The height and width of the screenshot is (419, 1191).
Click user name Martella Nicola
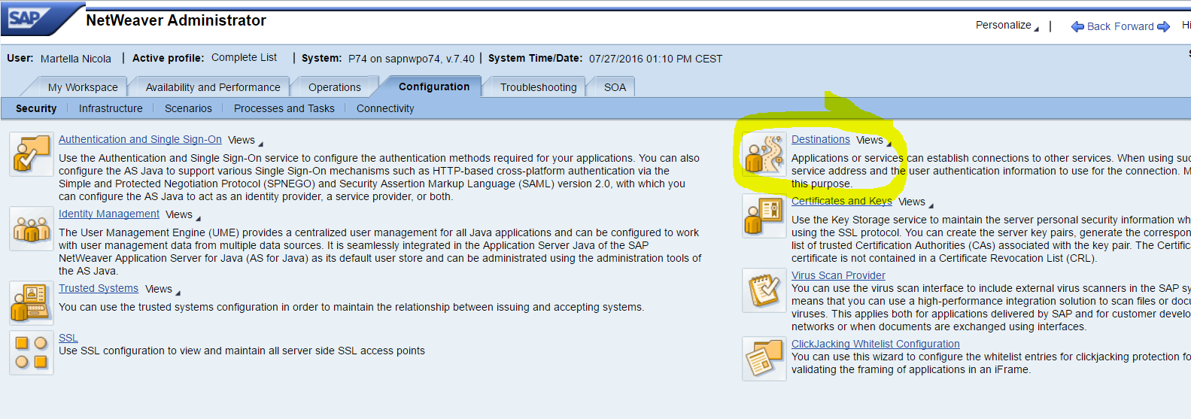(76, 59)
